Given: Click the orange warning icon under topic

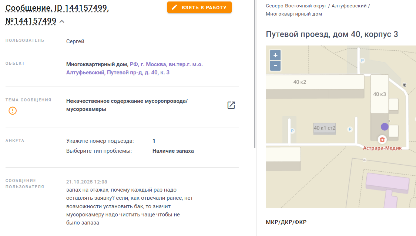Looking at the screenshot, I should point(13,111).
